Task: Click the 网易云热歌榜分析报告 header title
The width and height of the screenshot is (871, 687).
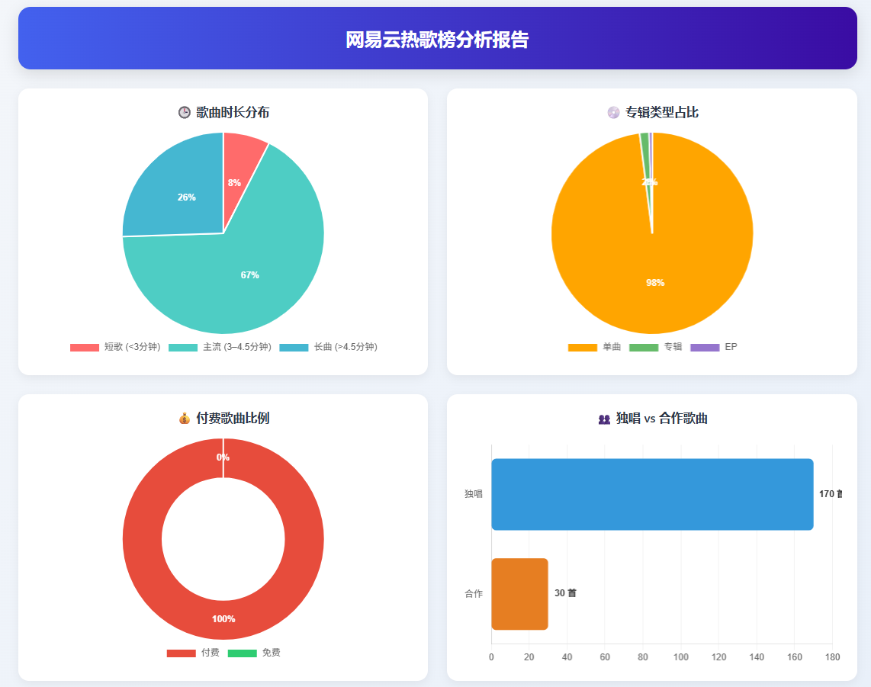Action: click(x=437, y=40)
